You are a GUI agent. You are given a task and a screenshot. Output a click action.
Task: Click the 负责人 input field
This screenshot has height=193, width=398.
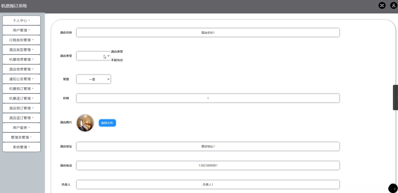(x=208, y=185)
